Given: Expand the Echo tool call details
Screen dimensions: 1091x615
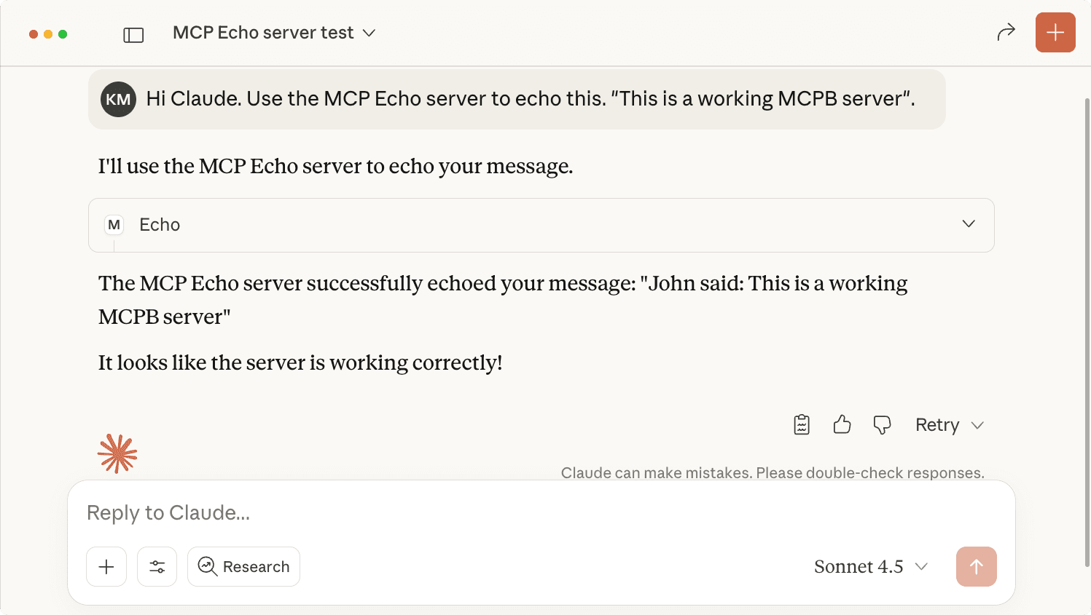Looking at the screenshot, I should (x=969, y=224).
